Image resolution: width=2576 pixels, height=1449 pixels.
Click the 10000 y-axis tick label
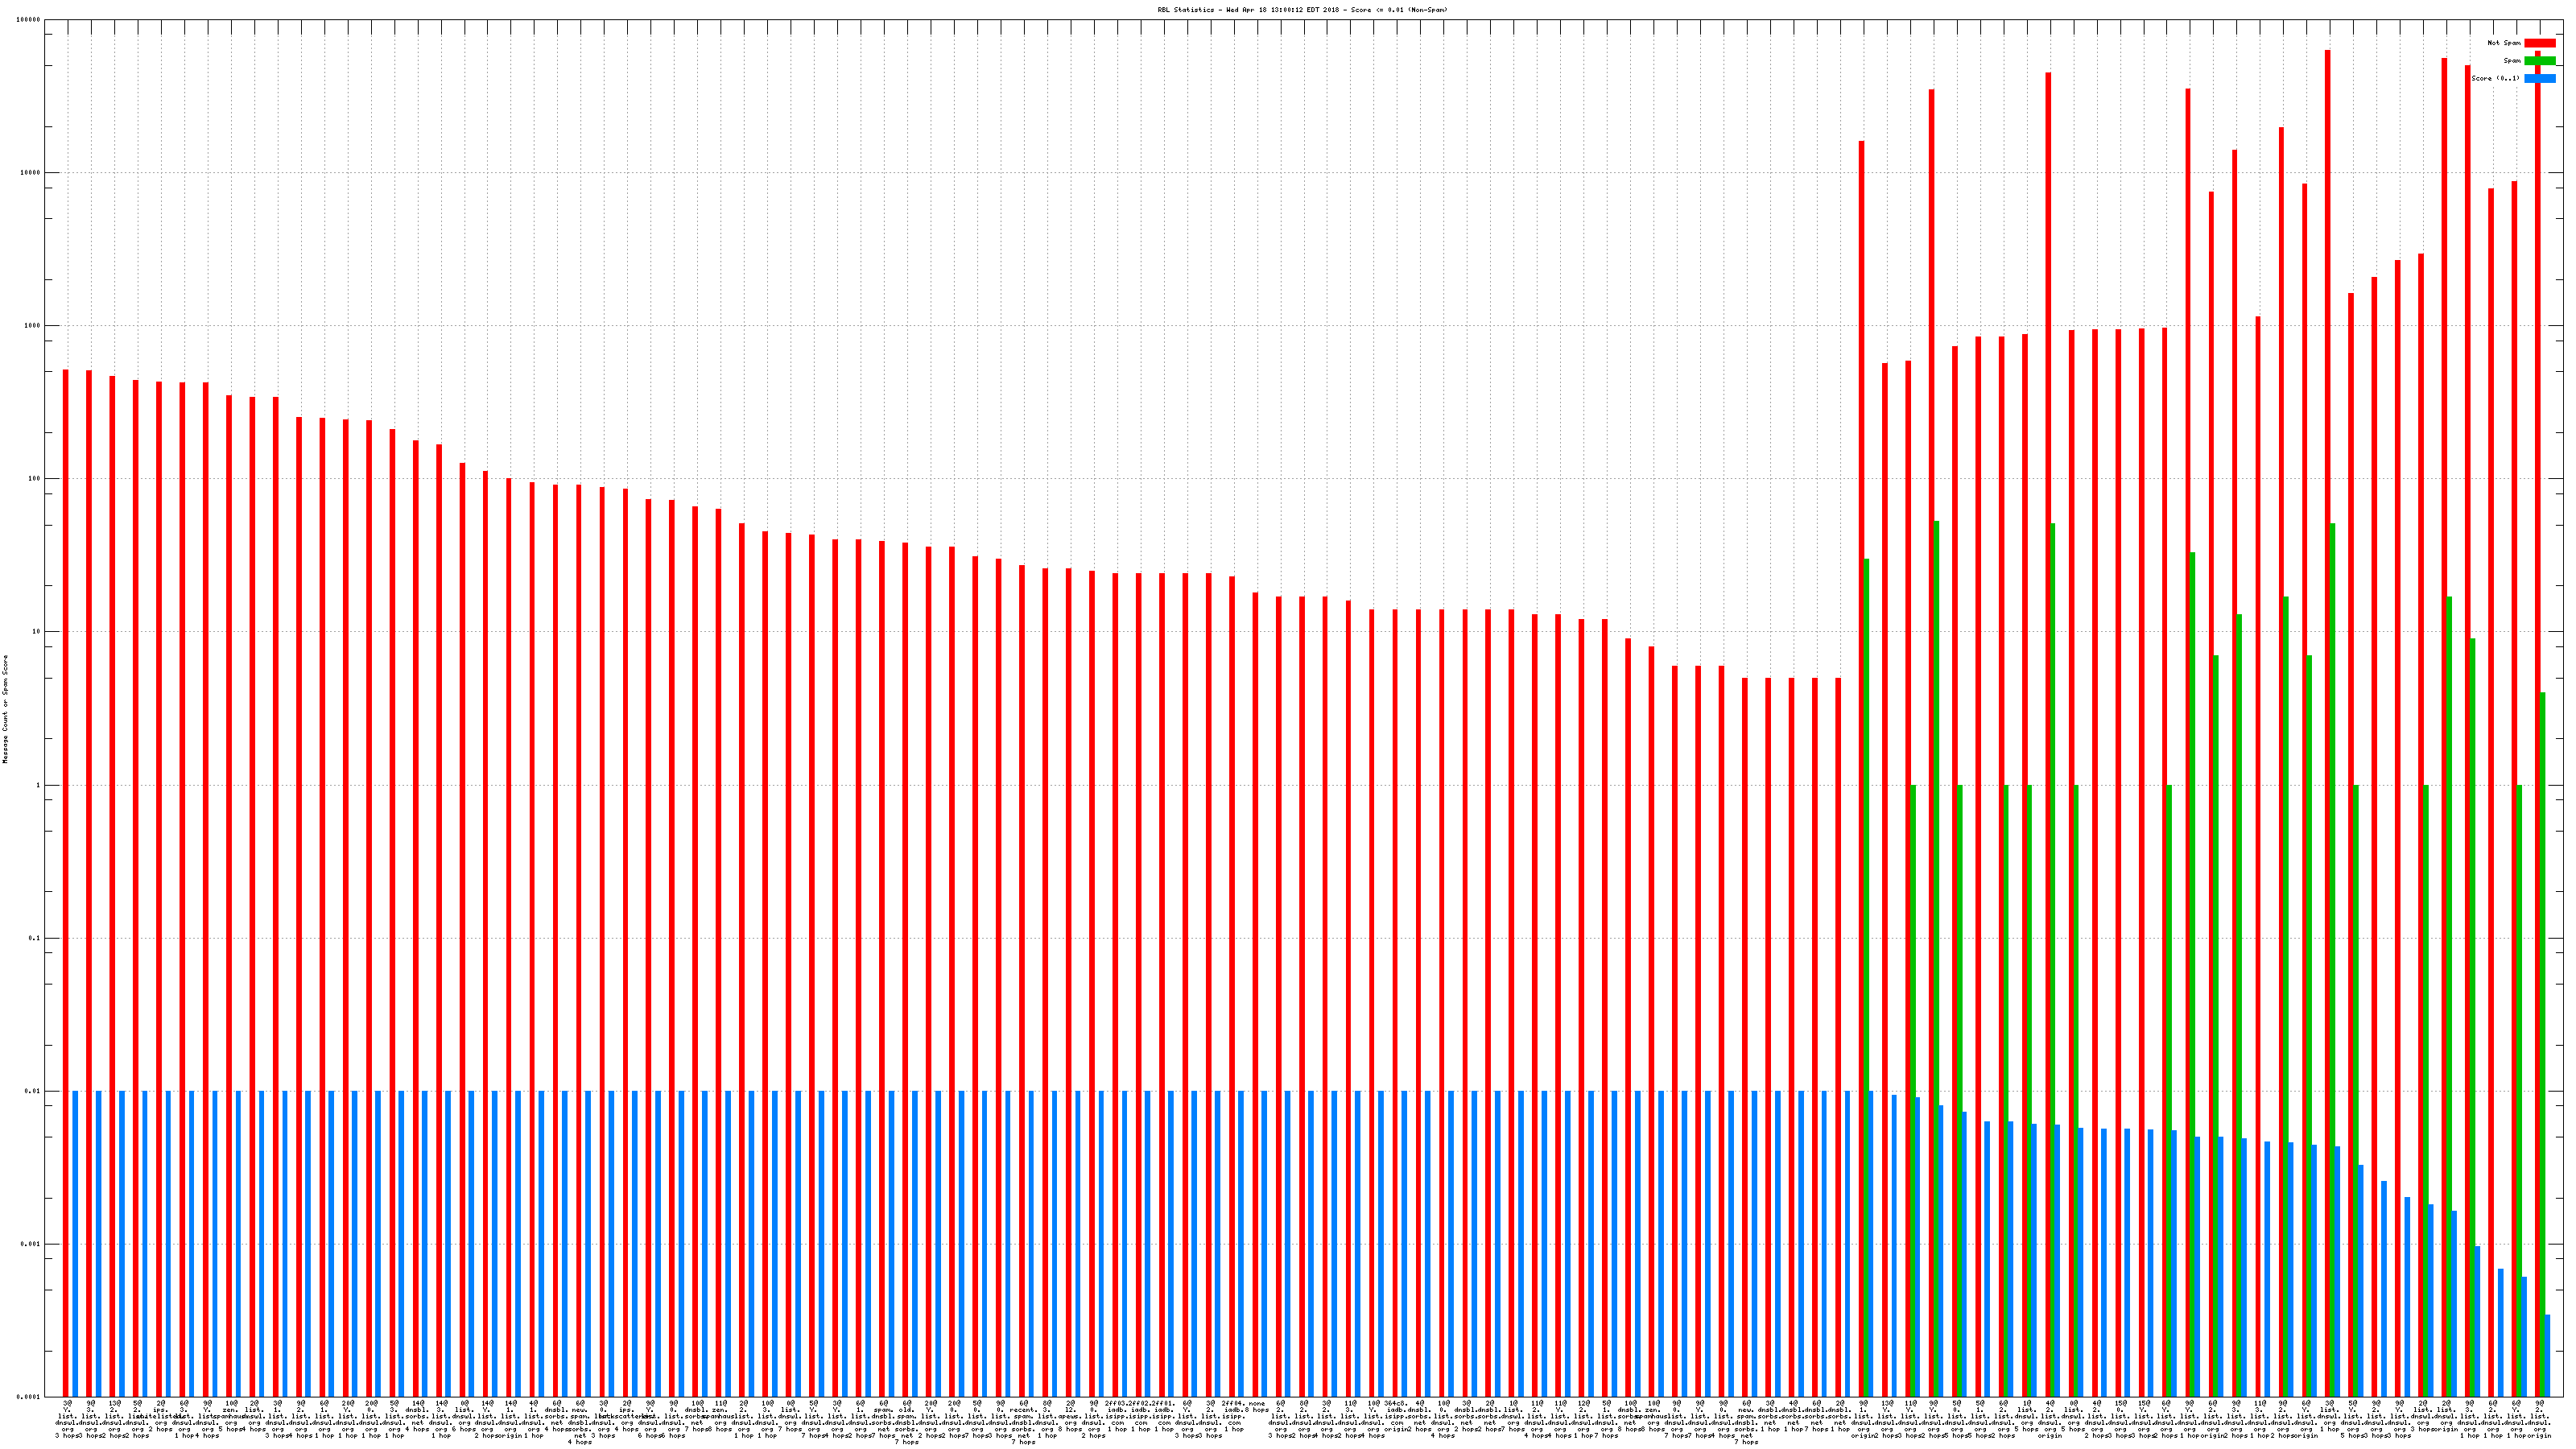(x=30, y=173)
